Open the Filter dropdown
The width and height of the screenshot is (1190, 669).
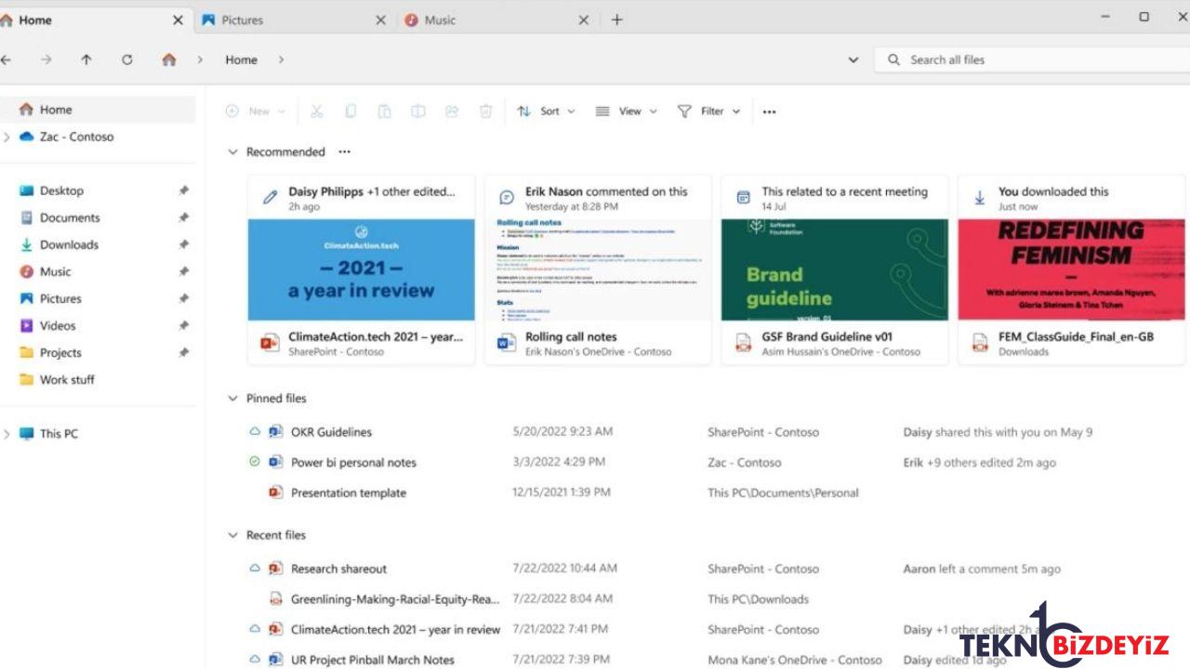[708, 111]
